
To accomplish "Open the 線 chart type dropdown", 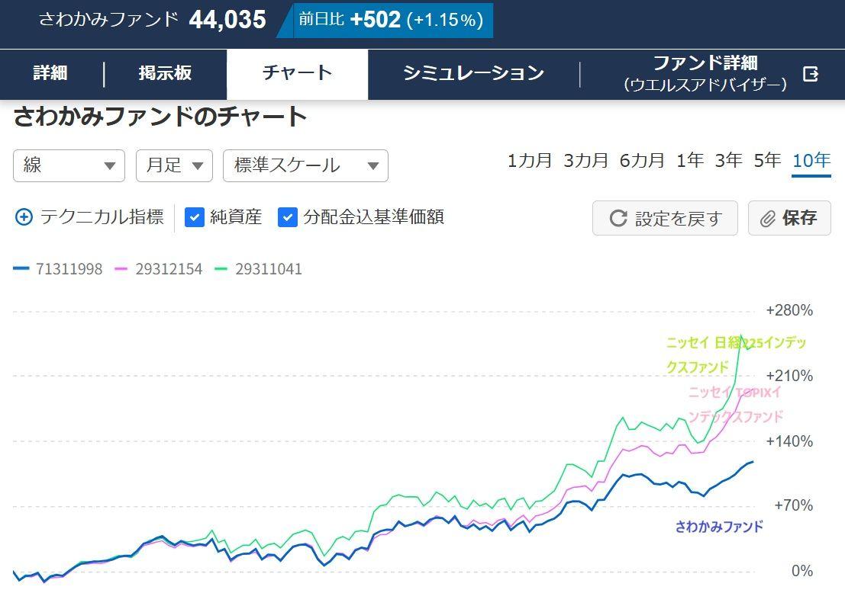I will [x=69, y=165].
